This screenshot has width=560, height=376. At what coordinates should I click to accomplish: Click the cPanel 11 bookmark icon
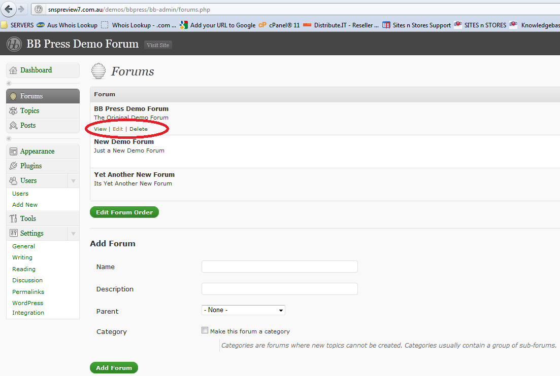262,25
